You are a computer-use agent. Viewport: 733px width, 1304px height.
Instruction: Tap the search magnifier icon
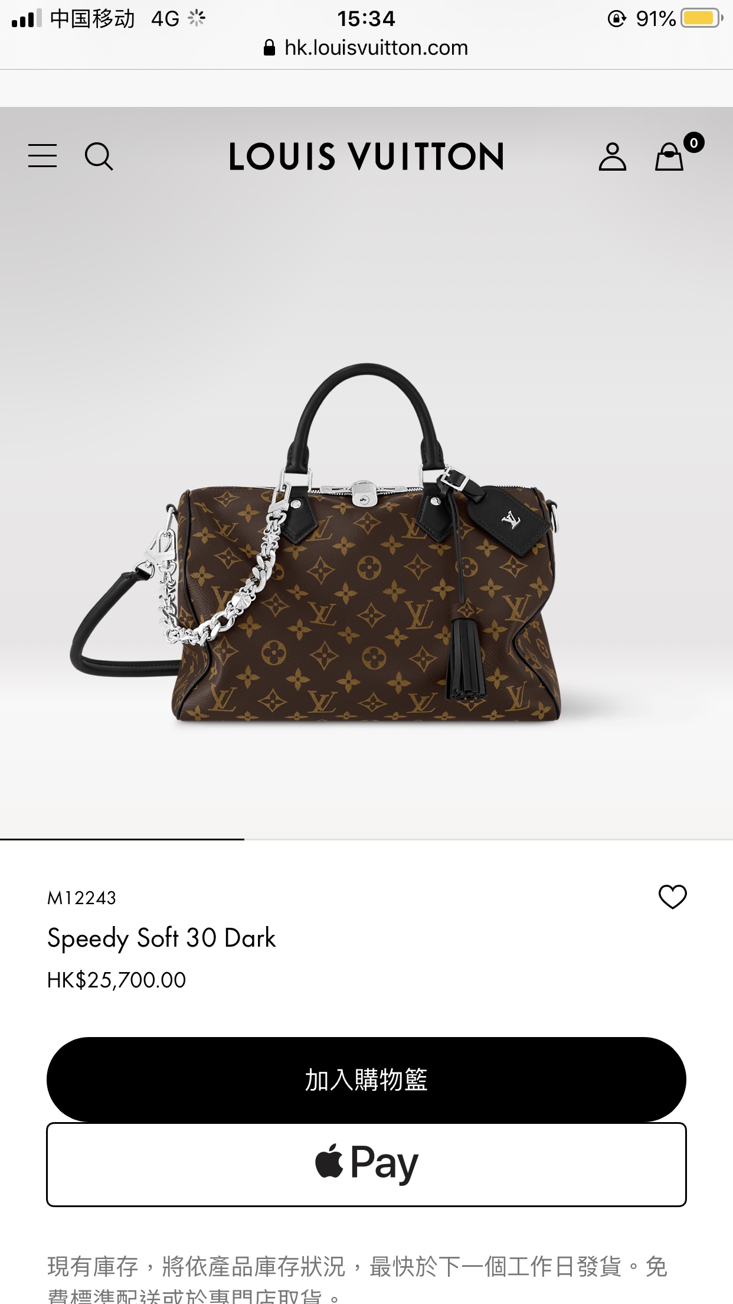coord(99,157)
